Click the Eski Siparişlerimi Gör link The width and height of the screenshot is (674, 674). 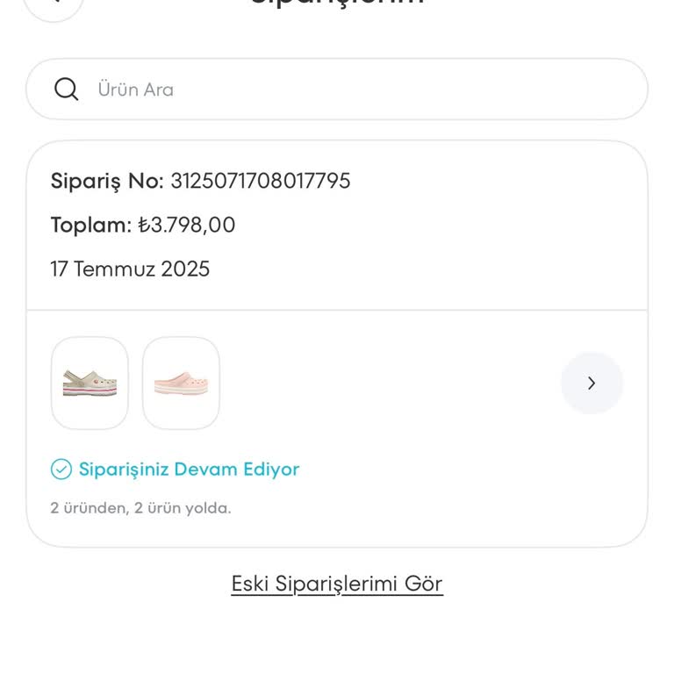click(x=337, y=584)
